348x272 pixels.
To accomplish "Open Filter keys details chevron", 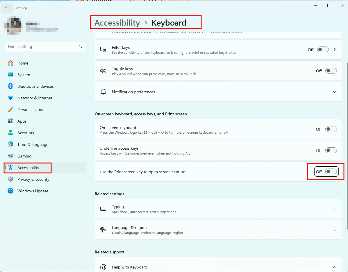I will point(335,50).
